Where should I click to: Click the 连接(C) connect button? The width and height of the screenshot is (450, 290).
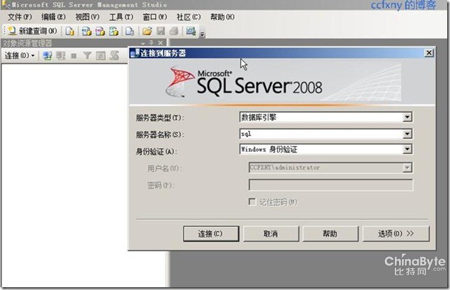click(210, 233)
